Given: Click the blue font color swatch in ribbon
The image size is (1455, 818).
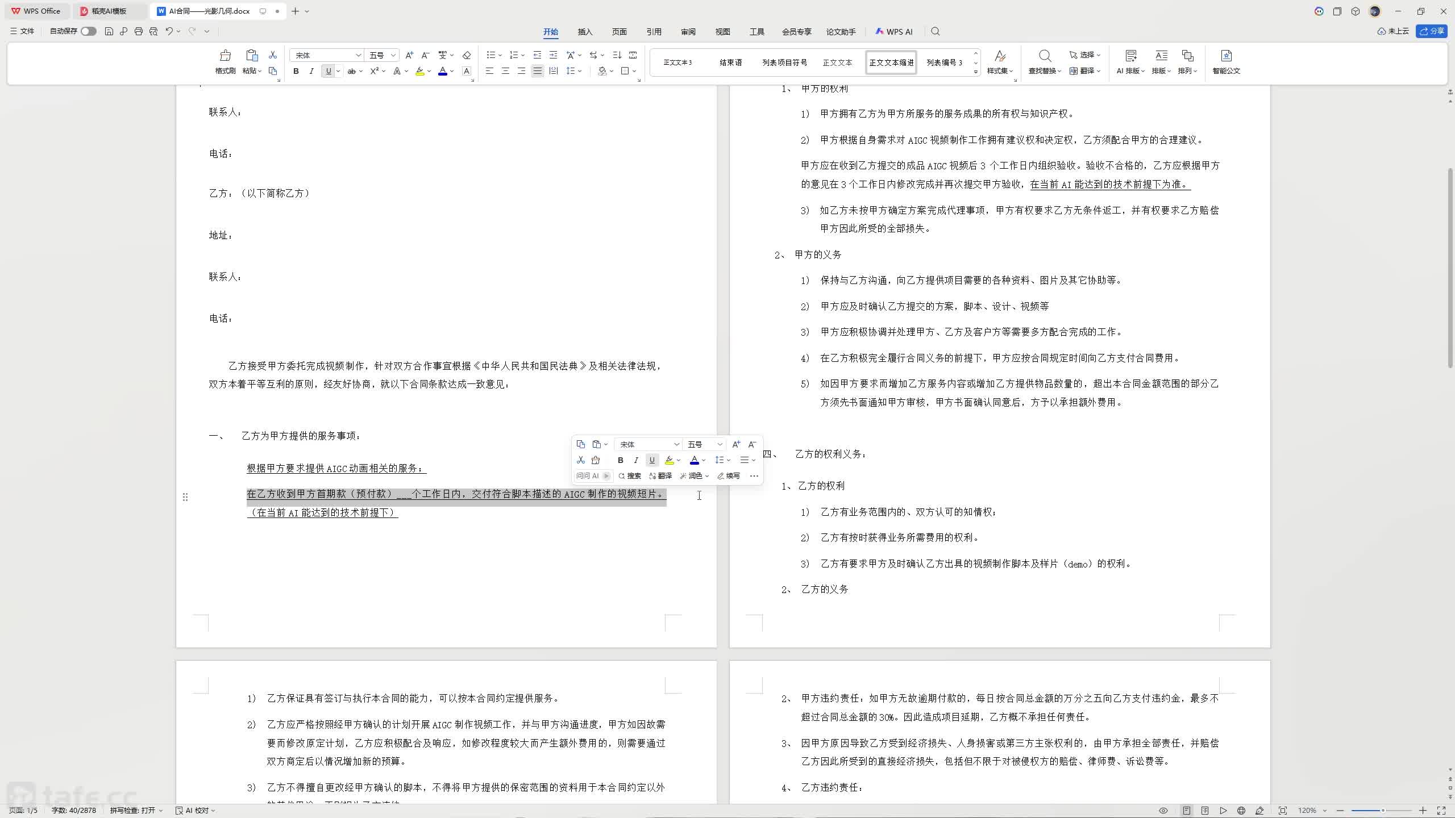Looking at the screenshot, I should (443, 71).
